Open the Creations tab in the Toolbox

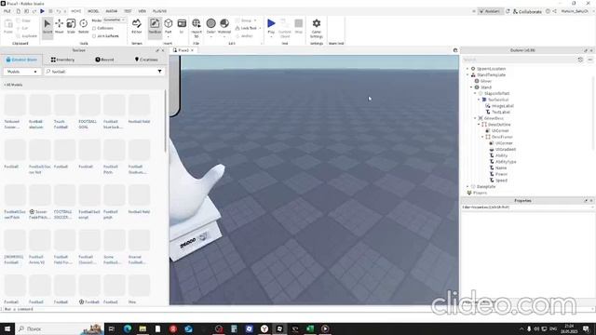point(146,60)
